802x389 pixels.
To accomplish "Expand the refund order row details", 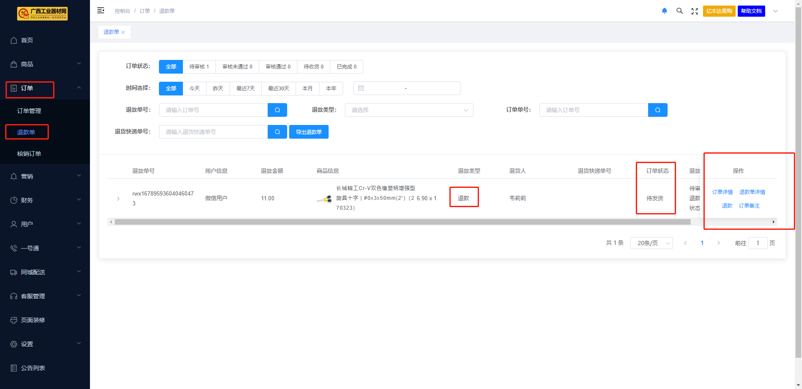I will tap(118, 199).
